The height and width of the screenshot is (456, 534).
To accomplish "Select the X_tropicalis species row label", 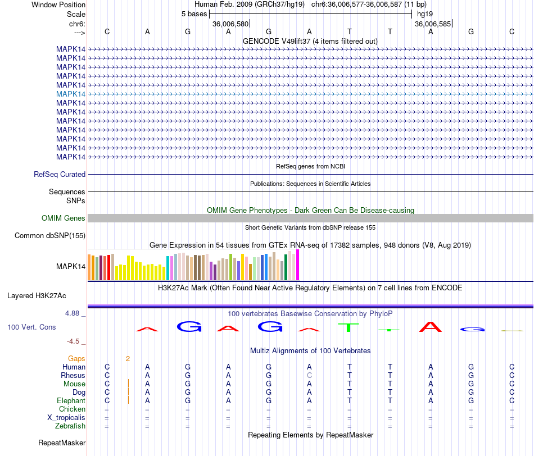I will click(66, 418).
